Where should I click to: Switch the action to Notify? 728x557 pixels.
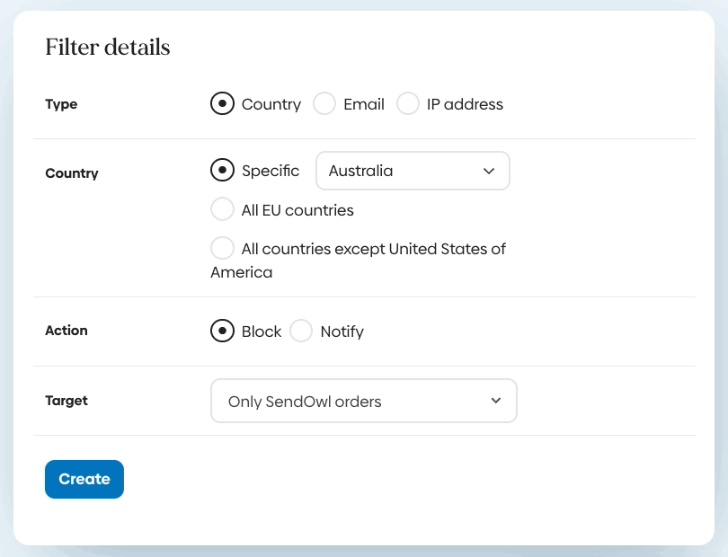[301, 332]
